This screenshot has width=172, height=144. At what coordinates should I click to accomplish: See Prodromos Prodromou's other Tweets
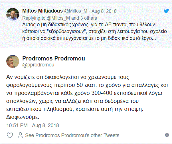tap(72, 135)
